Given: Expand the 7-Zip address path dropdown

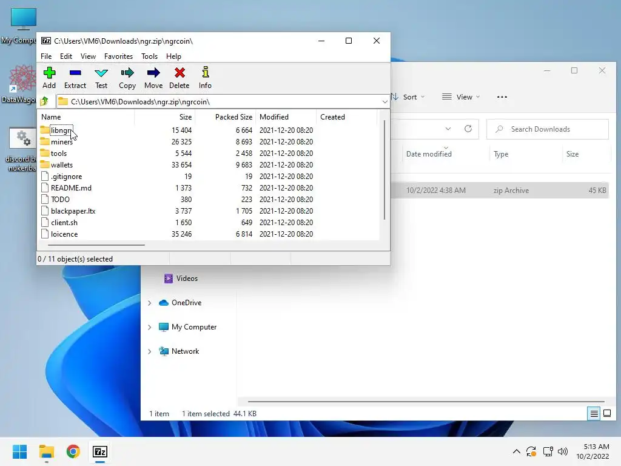Looking at the screenshot, I should [384, 102].
